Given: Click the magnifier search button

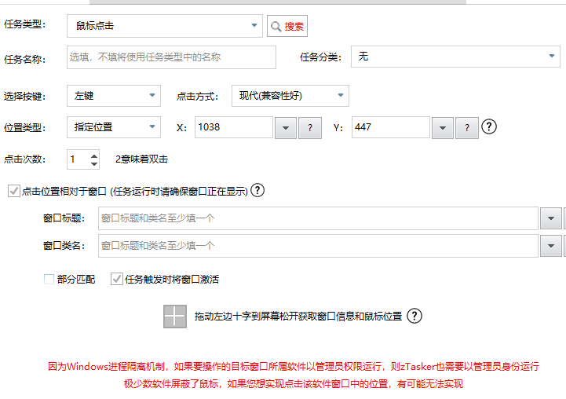Looking at the screenshot, I should tap(287, 26).
